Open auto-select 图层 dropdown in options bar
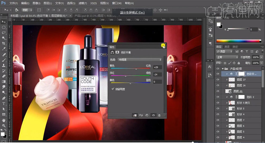The image size is (265, 143). click(x=27, y=10)
